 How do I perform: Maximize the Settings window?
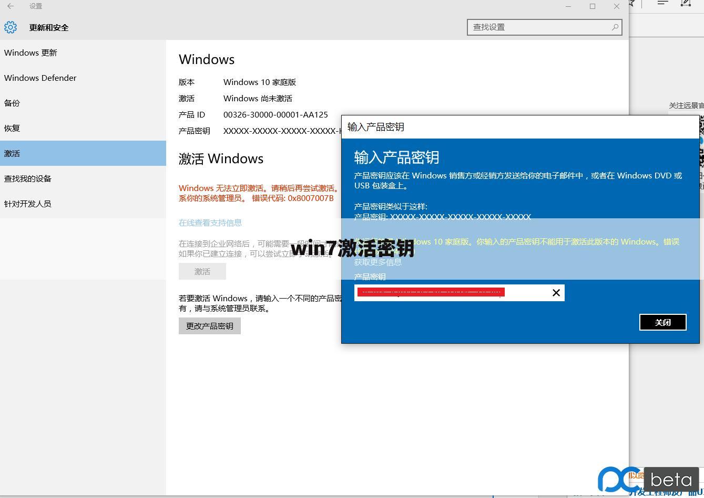[593, 6]
